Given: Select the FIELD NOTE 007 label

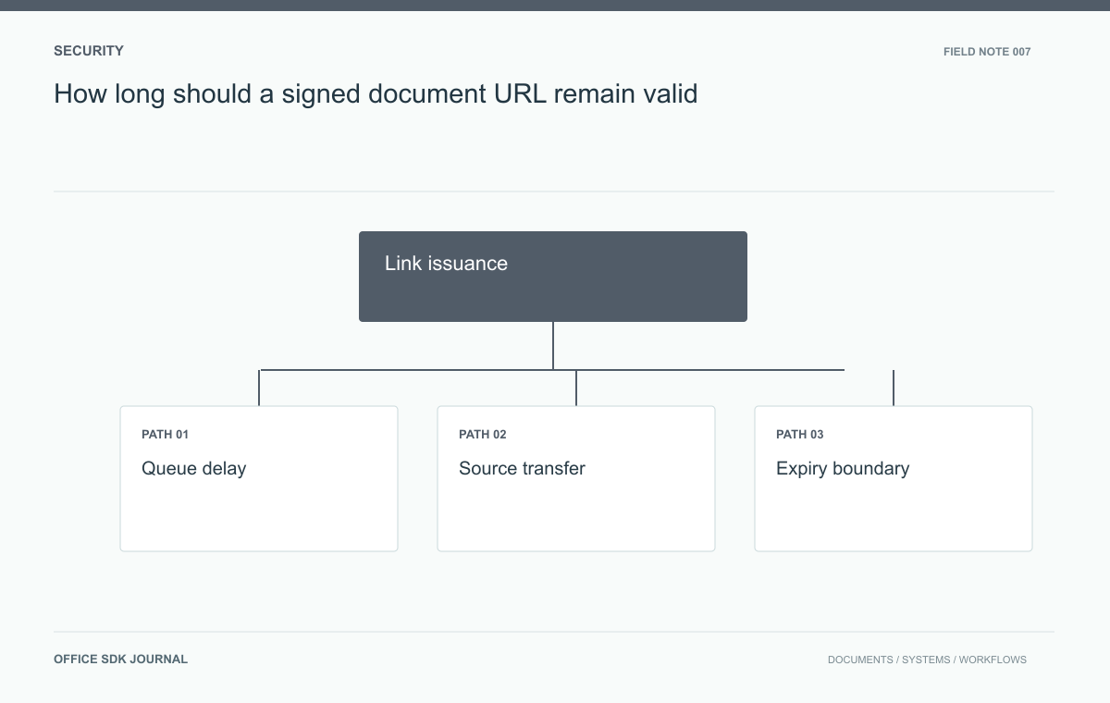Looking at the screenshot, I should [987, 52].
